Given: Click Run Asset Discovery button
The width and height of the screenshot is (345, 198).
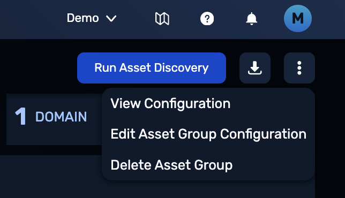Looking at the screenshot, I should click(x=152, y=68).
